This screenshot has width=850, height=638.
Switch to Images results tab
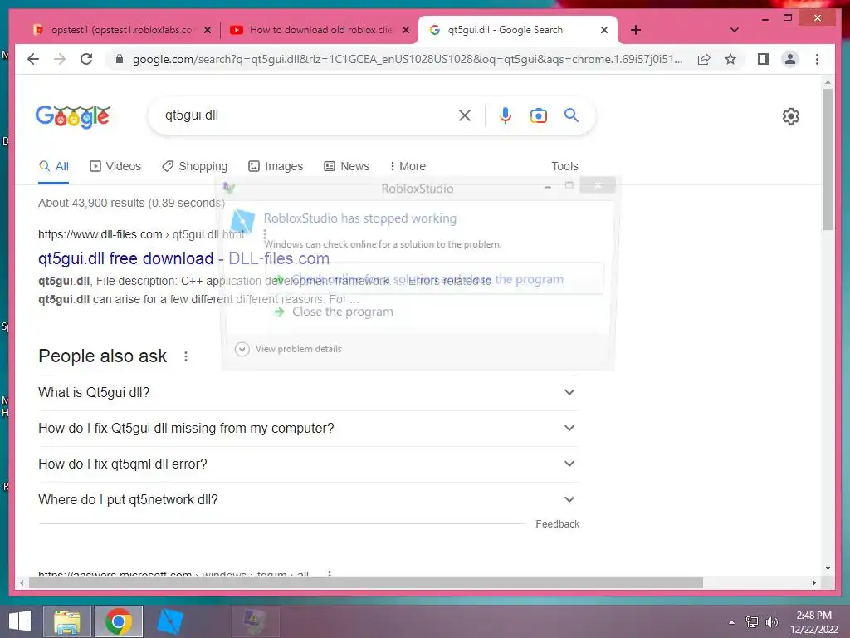[x=276, y=166]
